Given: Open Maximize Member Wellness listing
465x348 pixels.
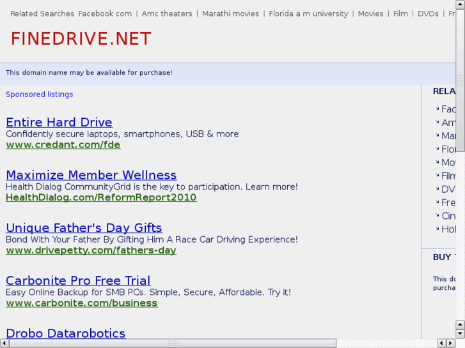Looking at the screenshot, I should click(x=91, y=175).
